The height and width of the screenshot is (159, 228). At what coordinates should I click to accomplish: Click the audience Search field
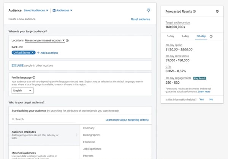[43, 119]
